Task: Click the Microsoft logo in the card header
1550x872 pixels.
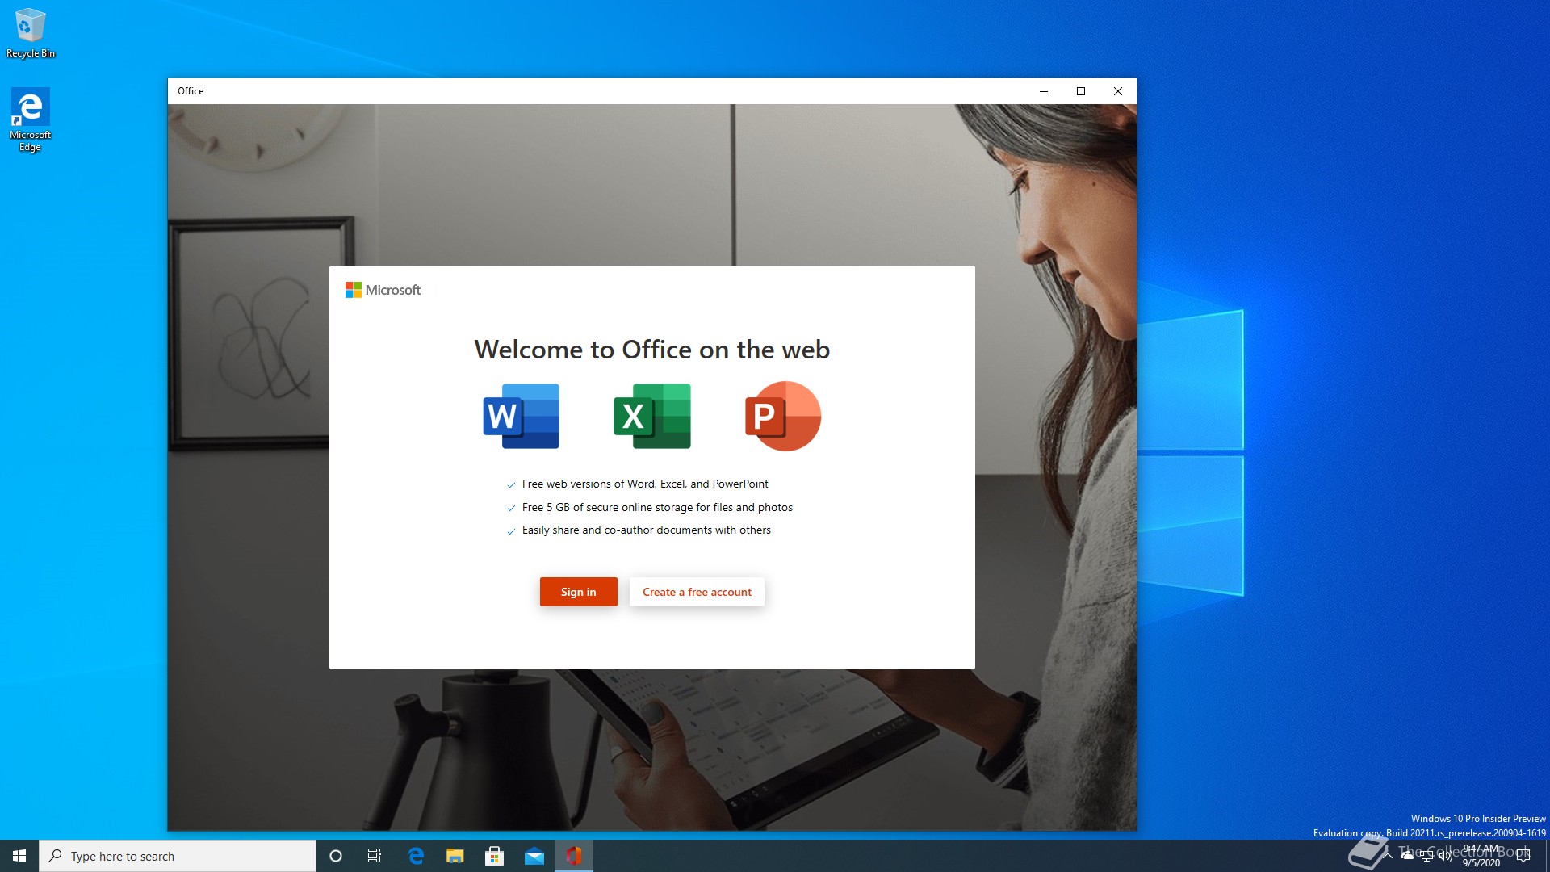Action: pyautogui.click(x=383, y=290)
